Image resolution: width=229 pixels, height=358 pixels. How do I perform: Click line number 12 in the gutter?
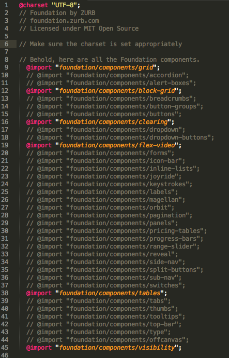(x=5, y=91)
